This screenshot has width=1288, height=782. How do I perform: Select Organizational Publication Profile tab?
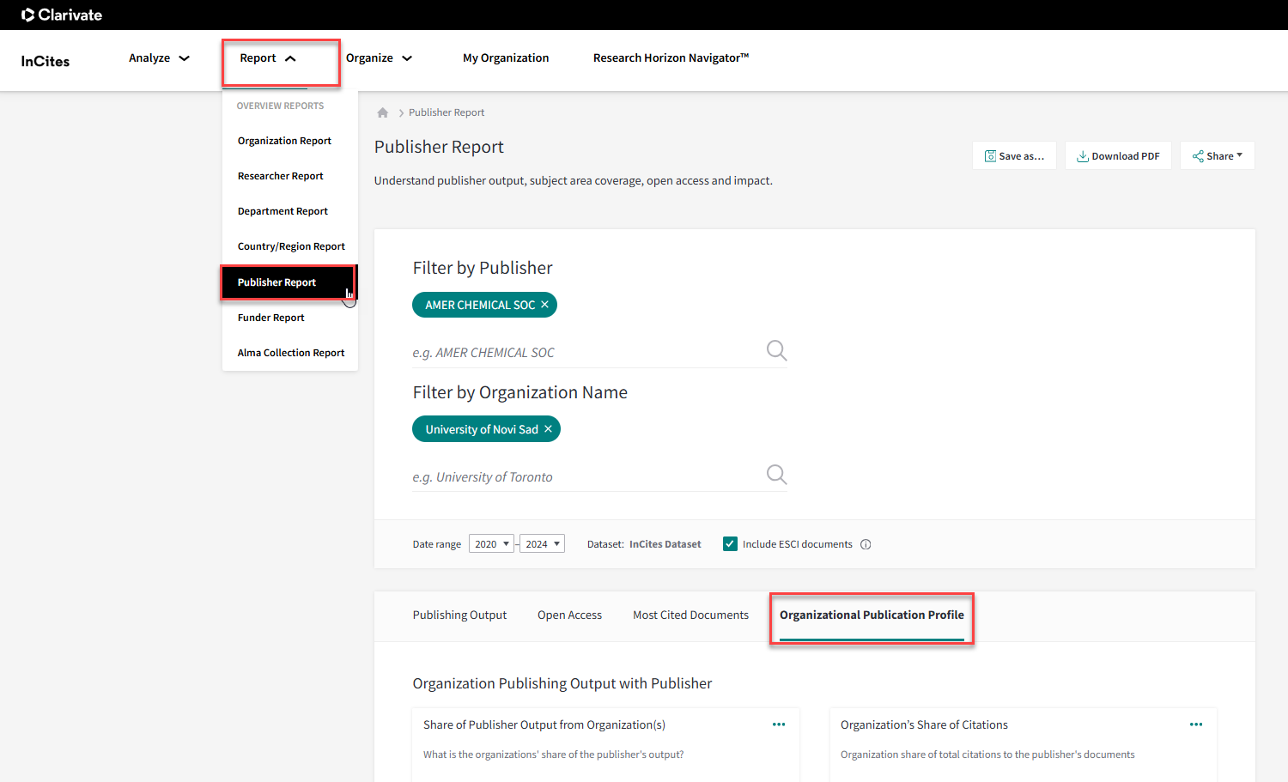tap(872, 615)
